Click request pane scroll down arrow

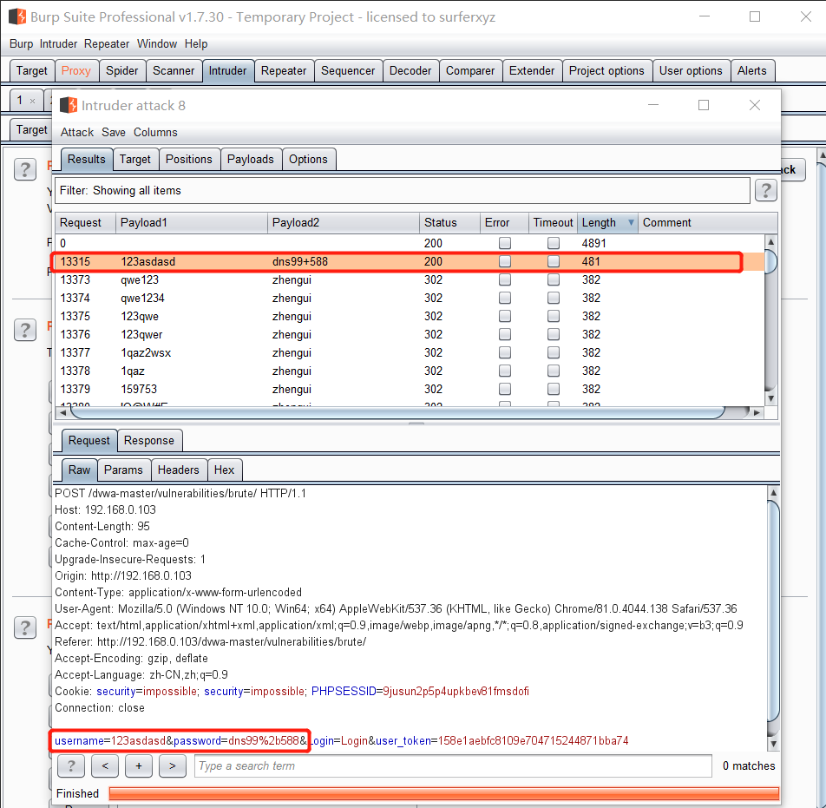[x=773, y=745]
